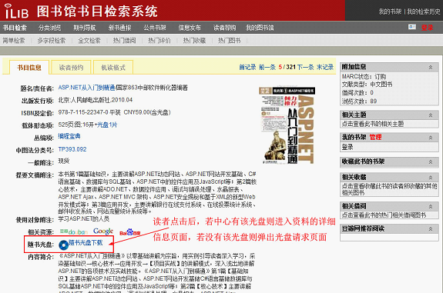Collapse the 收藏此书的书架 panel
Image resolution: width=443 pixels, height=293 pixels.
431,161
